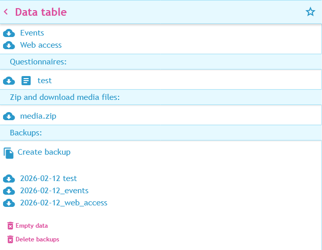Image resolution: width=322 pixels, height=250 pixels.
Task: Select the test questionnaire entry
Action: 45,81
